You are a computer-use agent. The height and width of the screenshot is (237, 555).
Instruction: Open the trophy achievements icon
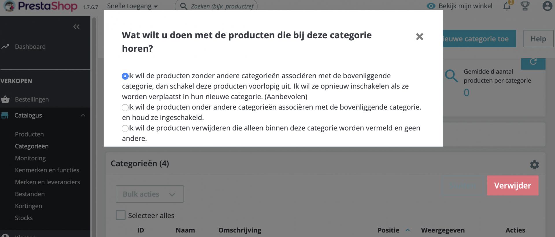(525, 6)
